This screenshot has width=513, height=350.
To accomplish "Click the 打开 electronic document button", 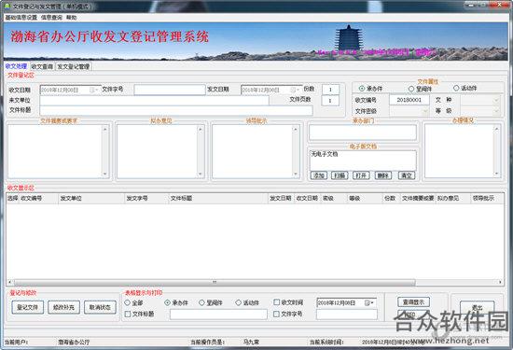I will coord(361,175).
